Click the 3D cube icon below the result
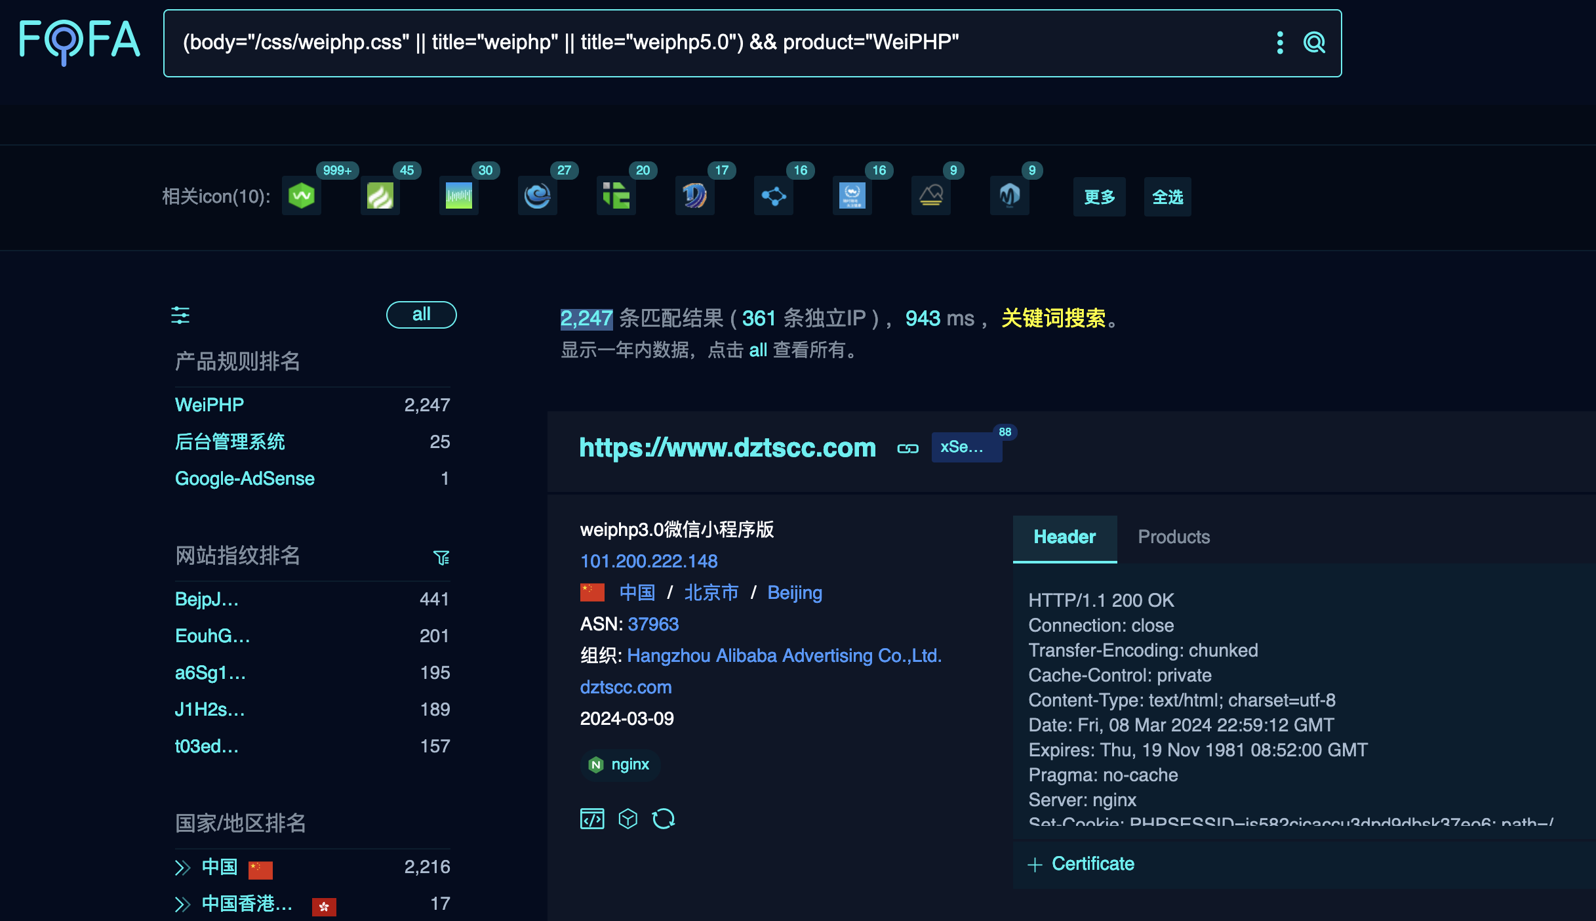Screen dimensions: 1596x921 point(628,819)
